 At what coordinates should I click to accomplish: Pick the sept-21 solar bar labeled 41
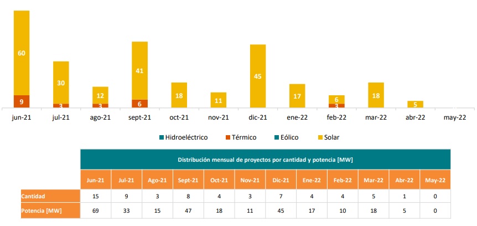click(139, 70)
